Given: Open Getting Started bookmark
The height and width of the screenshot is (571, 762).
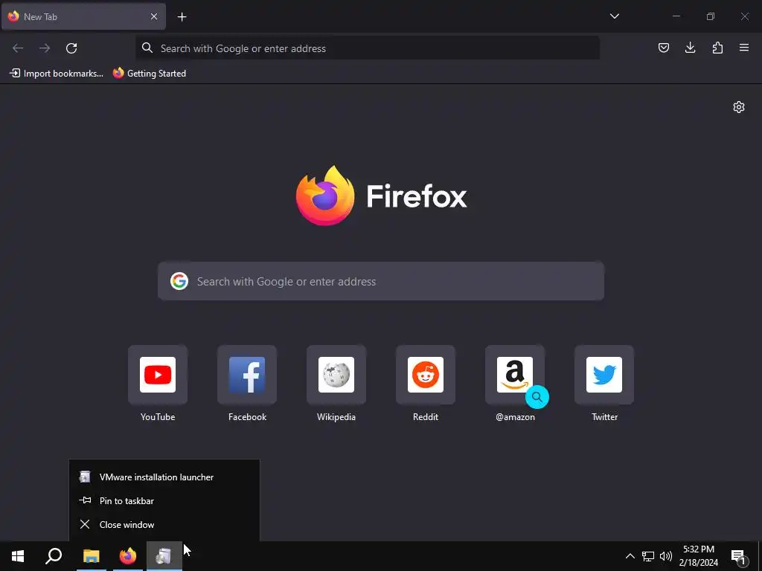Looking at the screenshot, I should tap(149, 74).
